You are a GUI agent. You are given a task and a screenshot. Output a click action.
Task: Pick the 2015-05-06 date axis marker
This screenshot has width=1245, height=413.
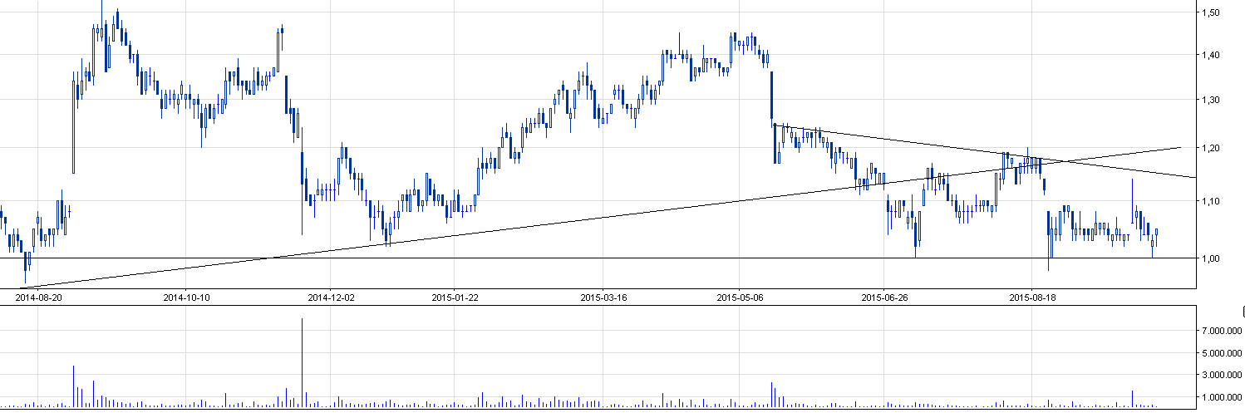point(740,297)
